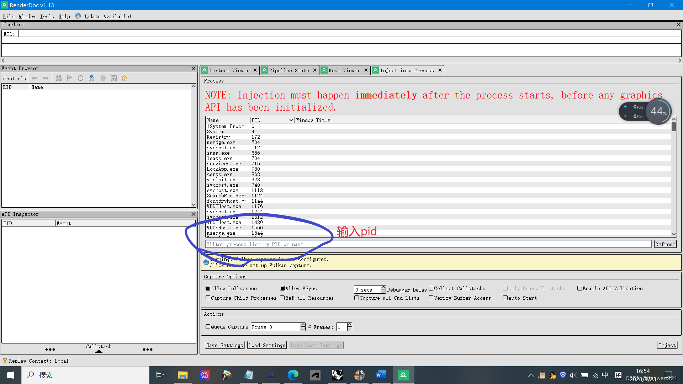Image resolution: width=683 pixels, height=384 pixels.
Task: Enable the Auto Start checkbox
Action: (x=506, y=298)
